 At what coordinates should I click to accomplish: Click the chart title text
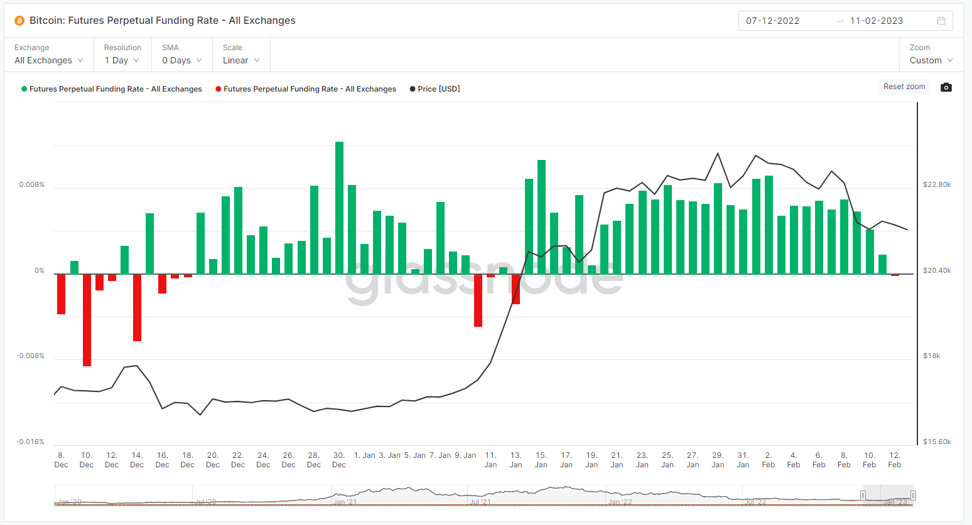pyautogui.click(x=163, y=21)
